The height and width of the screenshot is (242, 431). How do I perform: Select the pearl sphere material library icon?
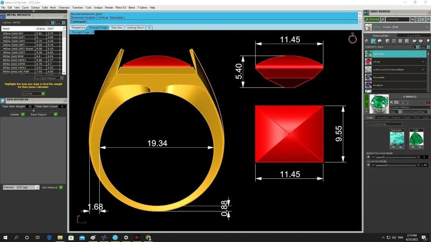(x=380, y=41)
